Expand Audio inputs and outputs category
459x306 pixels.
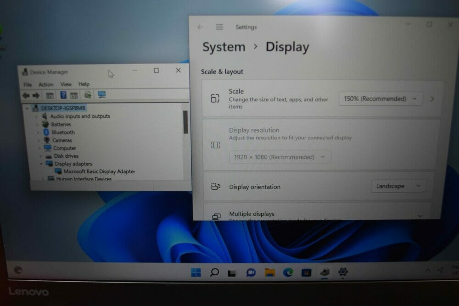[36, 117]
